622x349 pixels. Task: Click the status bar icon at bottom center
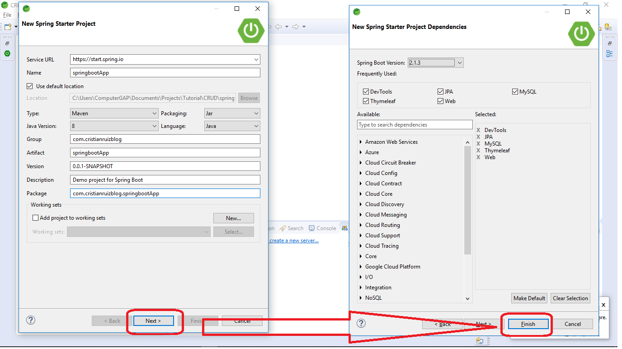480,341
